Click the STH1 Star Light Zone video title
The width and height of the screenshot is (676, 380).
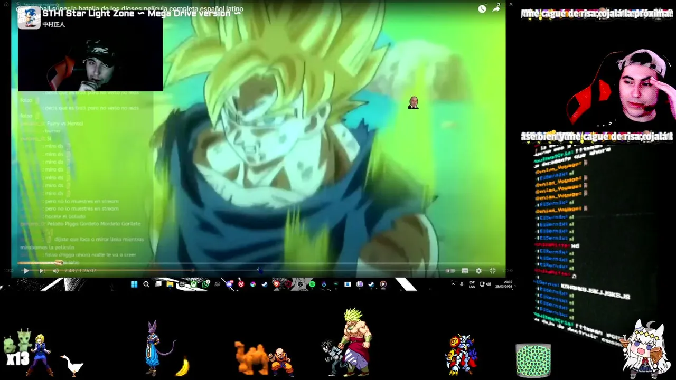click(142, 13)
